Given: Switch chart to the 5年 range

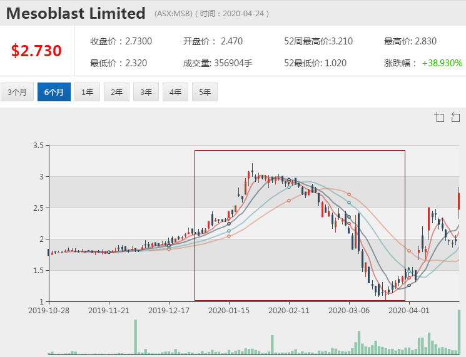Looking at the screenshot, I should coord(205,92).
